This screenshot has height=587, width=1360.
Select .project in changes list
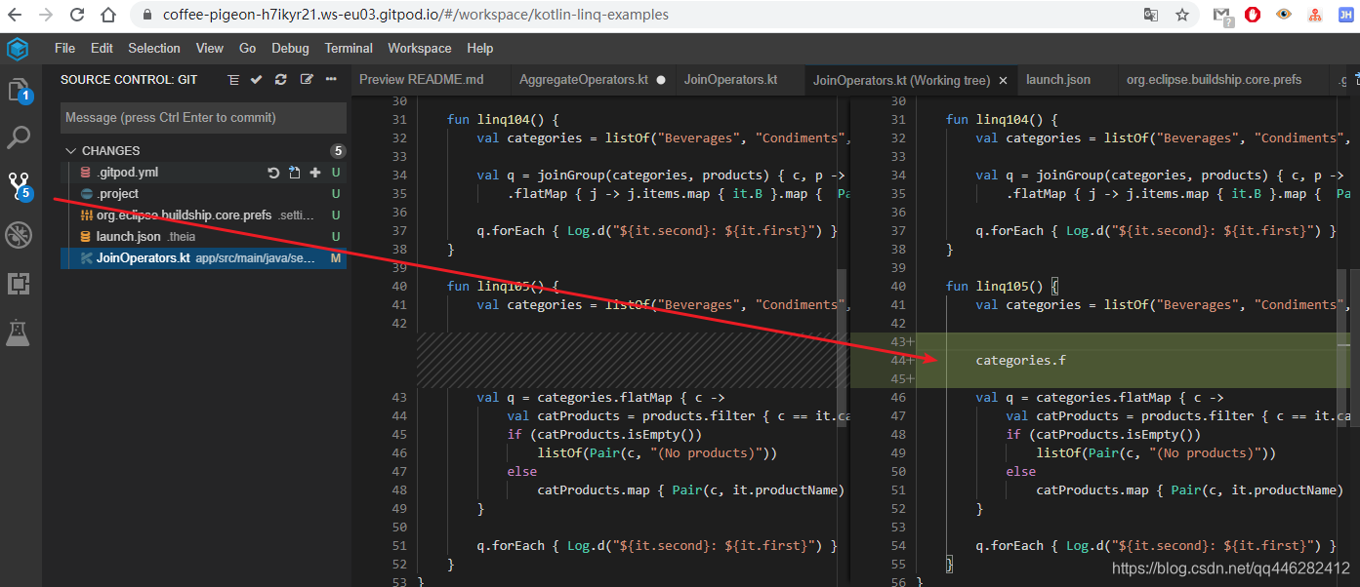(203, 194)
